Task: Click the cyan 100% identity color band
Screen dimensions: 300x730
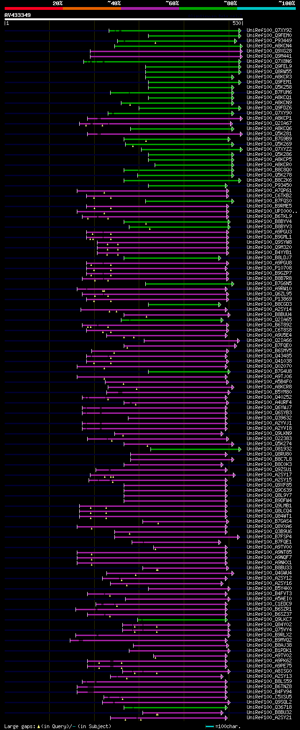Action: [266, 8]
